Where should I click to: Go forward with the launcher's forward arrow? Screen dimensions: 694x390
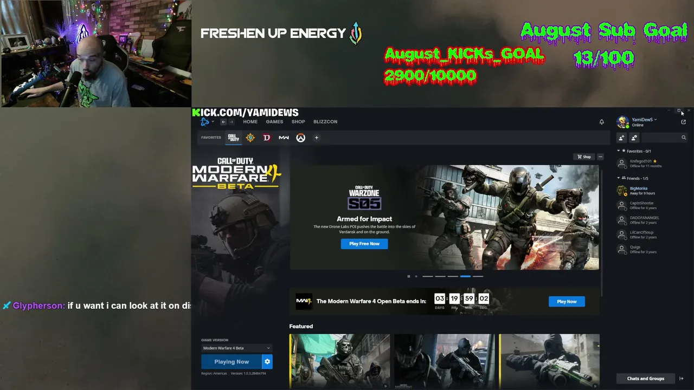(232, 122)
